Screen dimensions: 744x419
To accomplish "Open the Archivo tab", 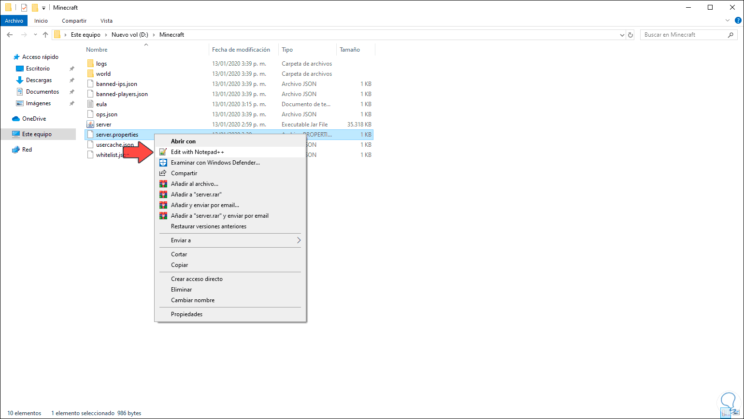I will [x=14, y=21].
